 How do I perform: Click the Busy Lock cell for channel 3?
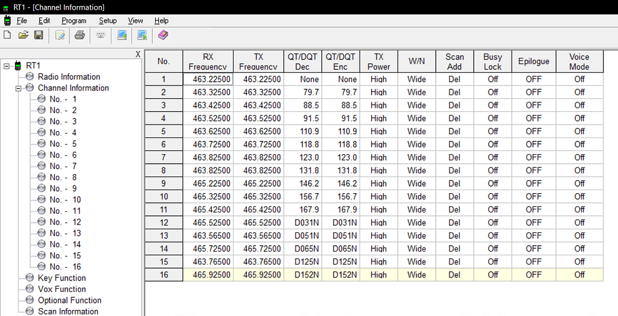pos(492,105)
